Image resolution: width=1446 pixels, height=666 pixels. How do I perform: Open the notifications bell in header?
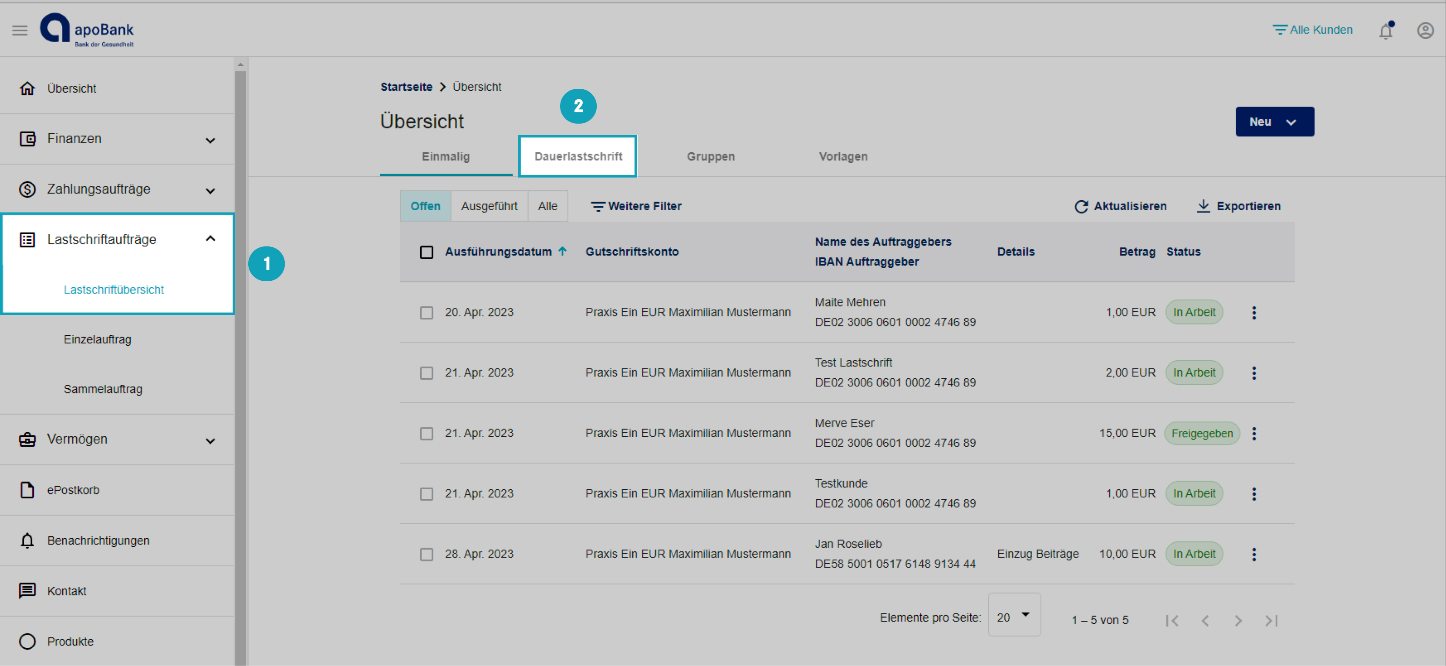(x=1385, y=30)
